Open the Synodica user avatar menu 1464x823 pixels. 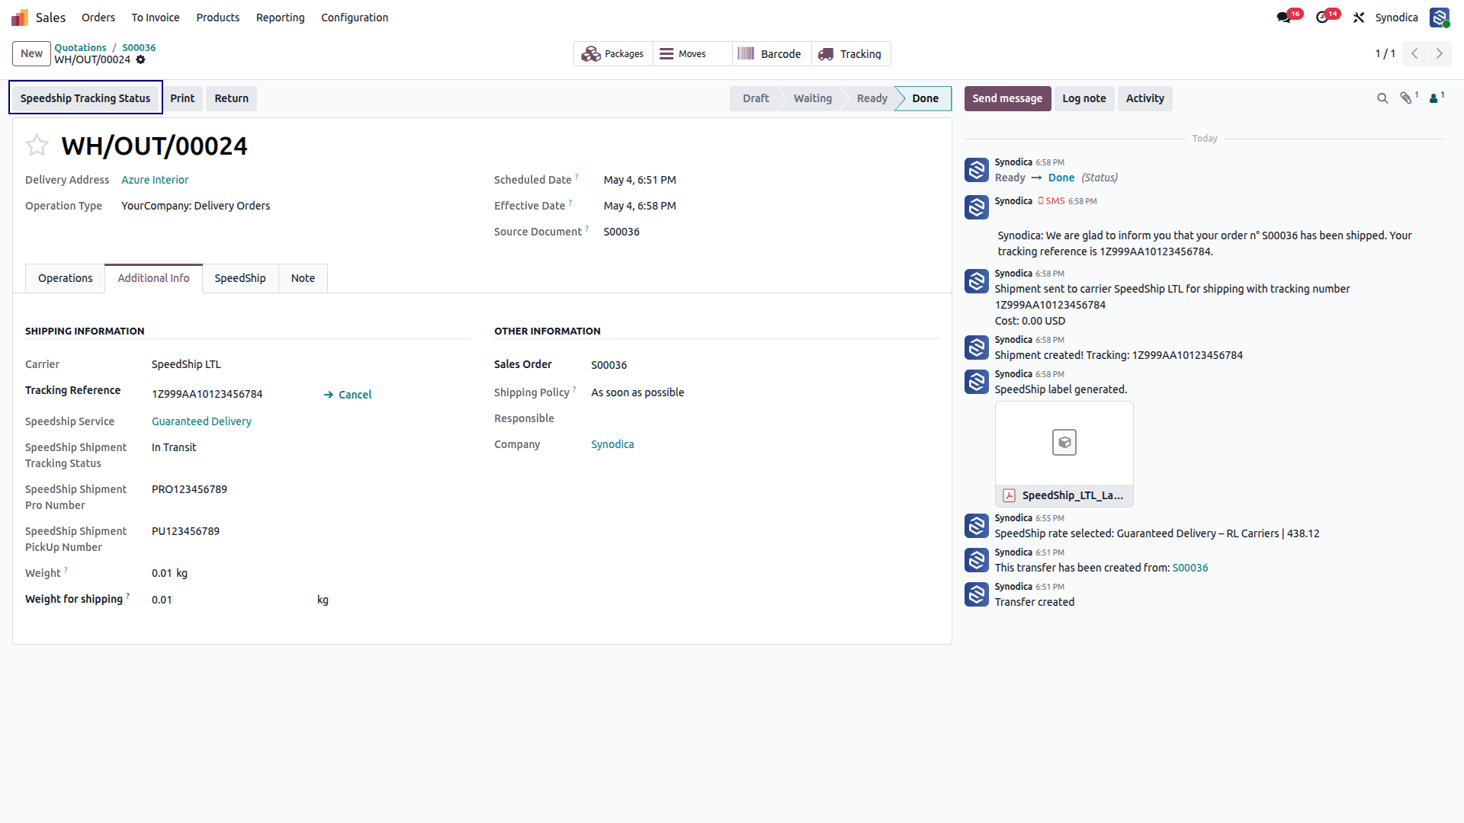pos(1440,18)
